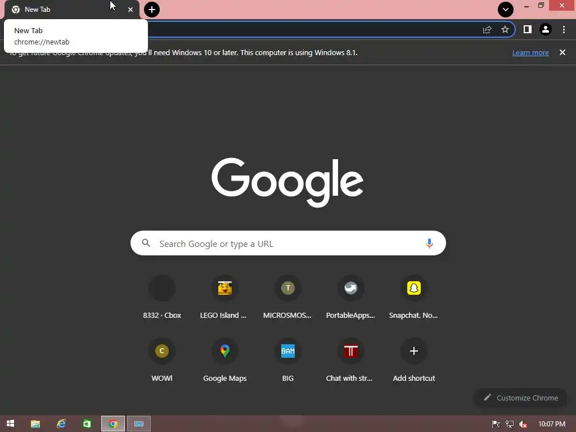The height and width of the screenshot is (432, 576).
Task: Open the LEGO Island shortcut
Action: tap(225, 298)
